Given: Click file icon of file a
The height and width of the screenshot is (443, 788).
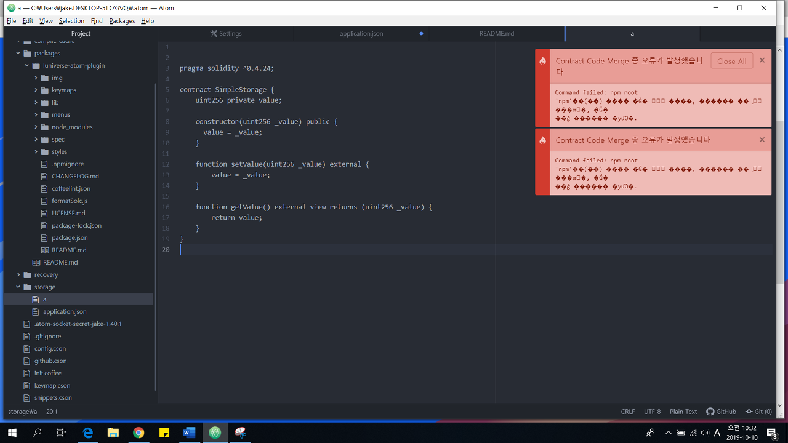Looking at the screenshot, I should [36, 299].
